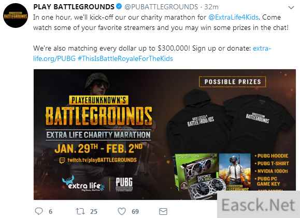The image size is (300, 218).
Task: Open the tweet options chevron menu
Action: (291, 8)
